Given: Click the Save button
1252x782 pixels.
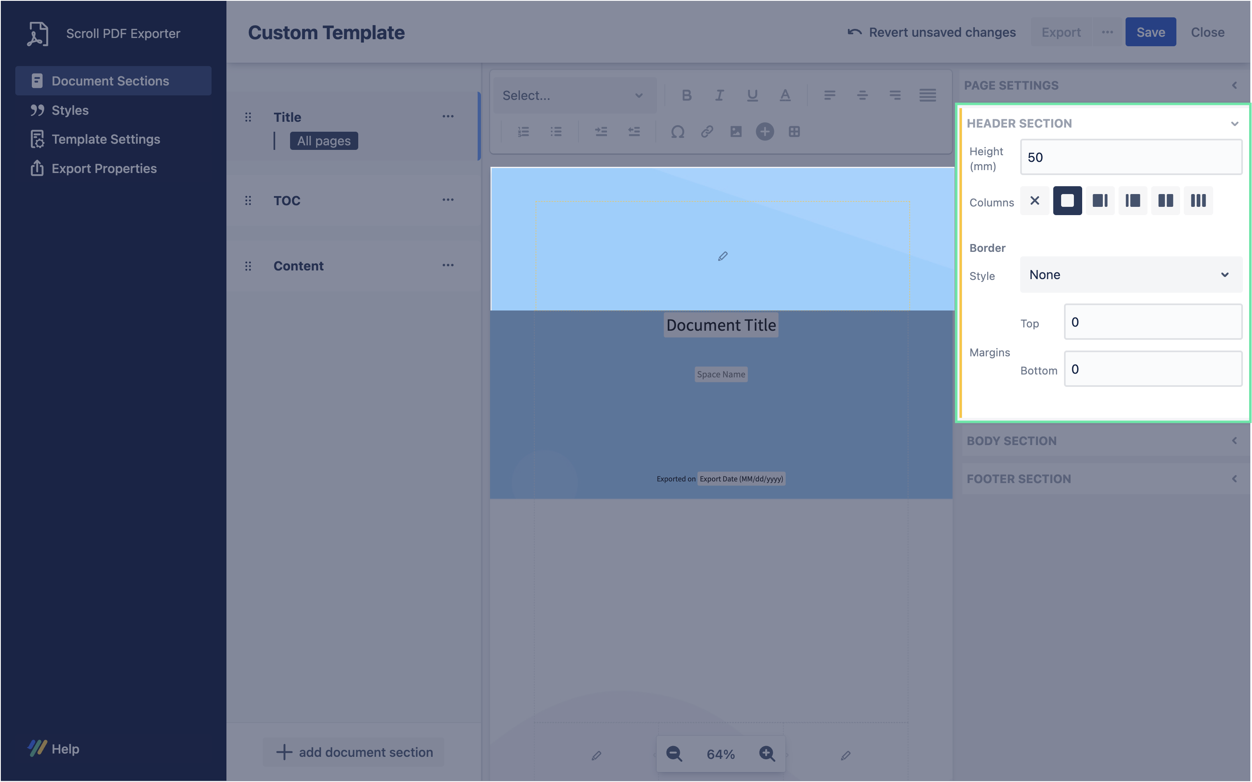Looking at the screenshot, I should pos(1150,32).
